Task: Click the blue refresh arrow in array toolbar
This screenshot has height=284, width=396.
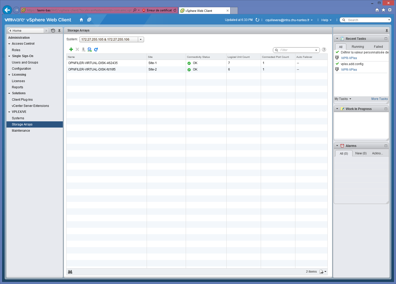Action: (x=96, y=49)
